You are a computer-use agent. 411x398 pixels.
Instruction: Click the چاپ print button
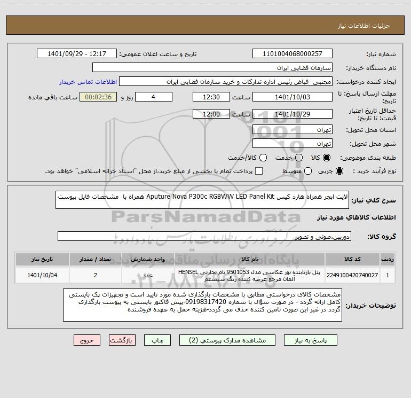pyautogui.click(x=157, y=340)
